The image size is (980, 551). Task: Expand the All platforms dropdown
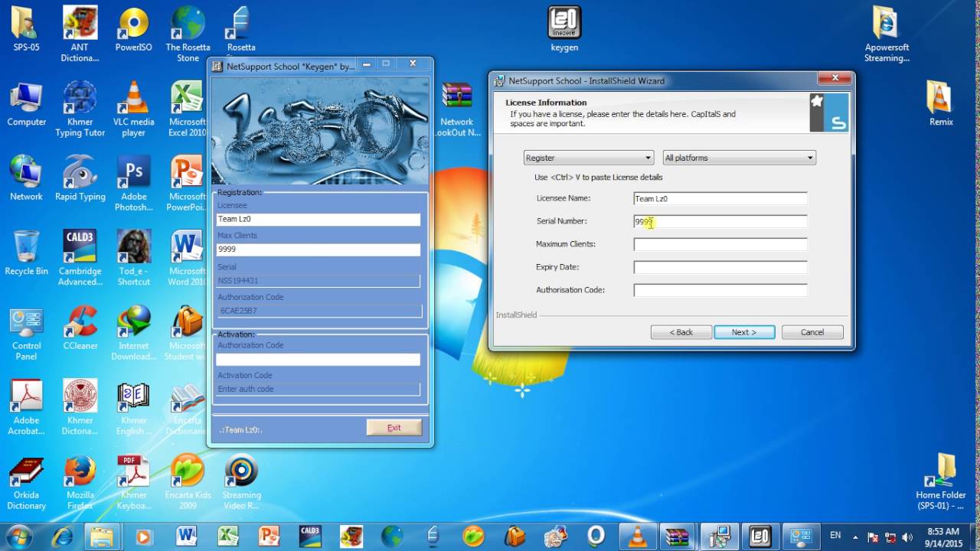point(739,158)
